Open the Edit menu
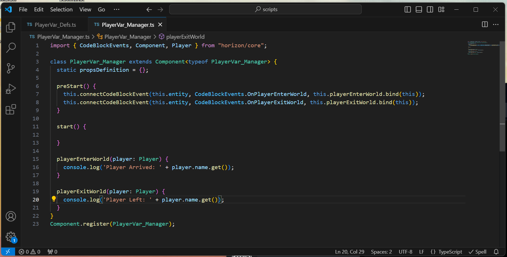Image resolution: width=507 pixels, height=257 pixels. click(39, 9)
